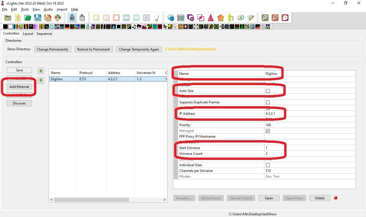Select the DigUno controller row
Image resolution: width=366 pixels, height=217 pixels.
tap(108, 79)
